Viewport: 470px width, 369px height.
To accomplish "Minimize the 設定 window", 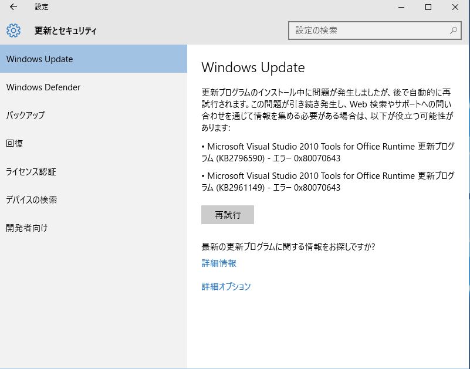I will click(401, 7).
